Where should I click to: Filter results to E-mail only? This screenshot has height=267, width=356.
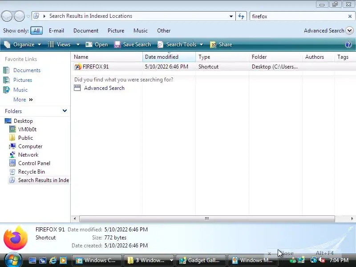coord(57,31)
